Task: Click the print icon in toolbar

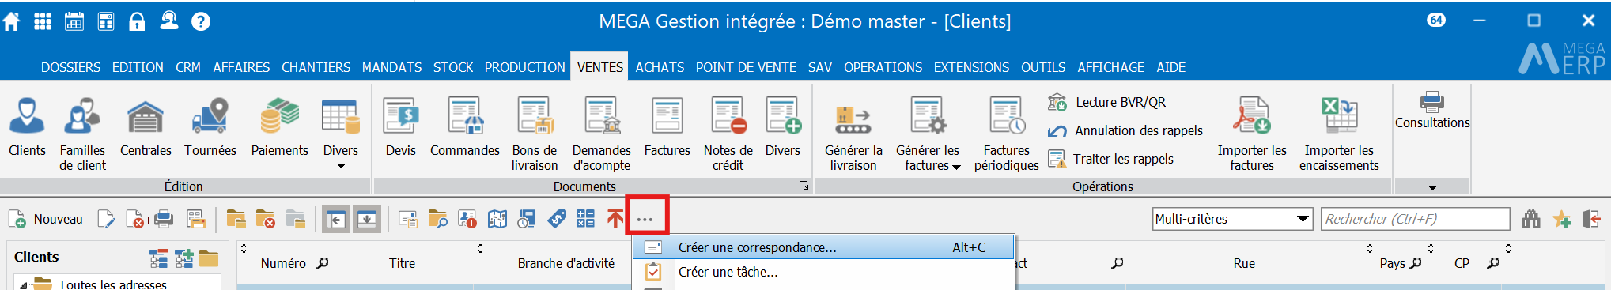Action: 164,219
